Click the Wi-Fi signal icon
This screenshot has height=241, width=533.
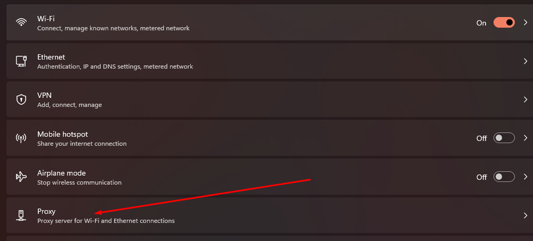tap(21, 23)
